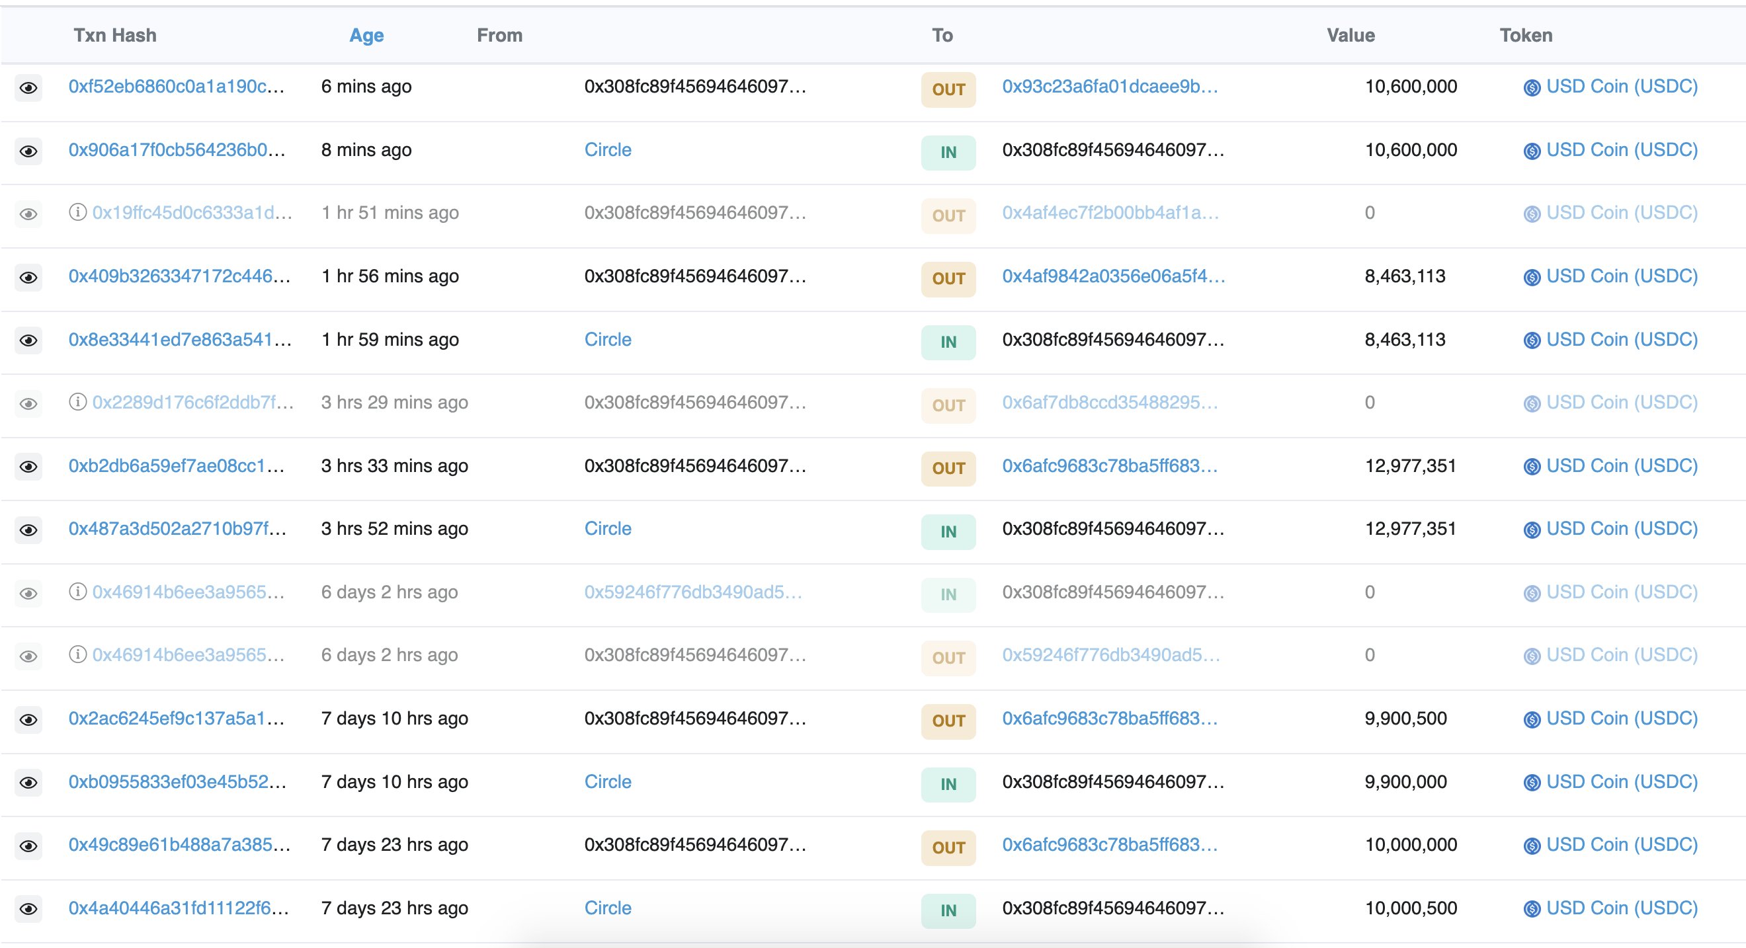Click the info icon on the 6 days 2 hrs row

pyautogui.click(x=77, y=592)
